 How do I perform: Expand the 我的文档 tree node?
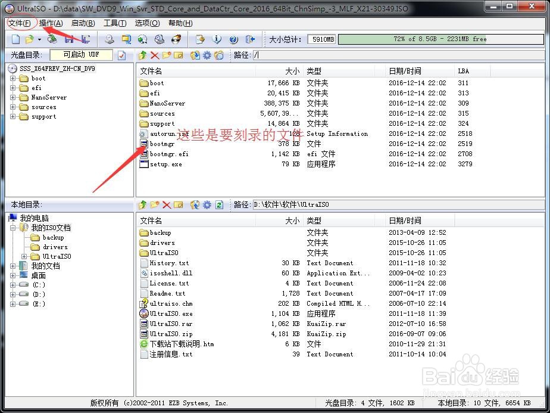(x=13, y=266)
